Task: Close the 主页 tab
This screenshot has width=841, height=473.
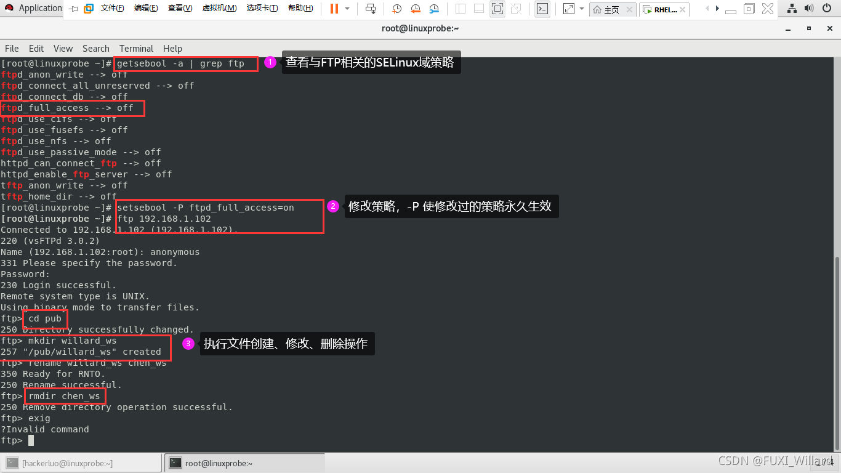Action: 630,10
